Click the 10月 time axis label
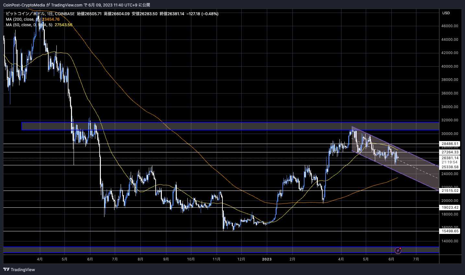 point(191,259)
